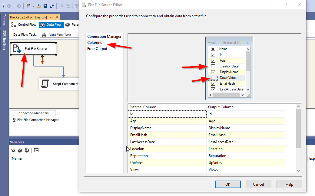Click the Navigate Backward toolbar icon
Image resolution: width=315 pixels, height=196 pixels.
tap(9, 6)
